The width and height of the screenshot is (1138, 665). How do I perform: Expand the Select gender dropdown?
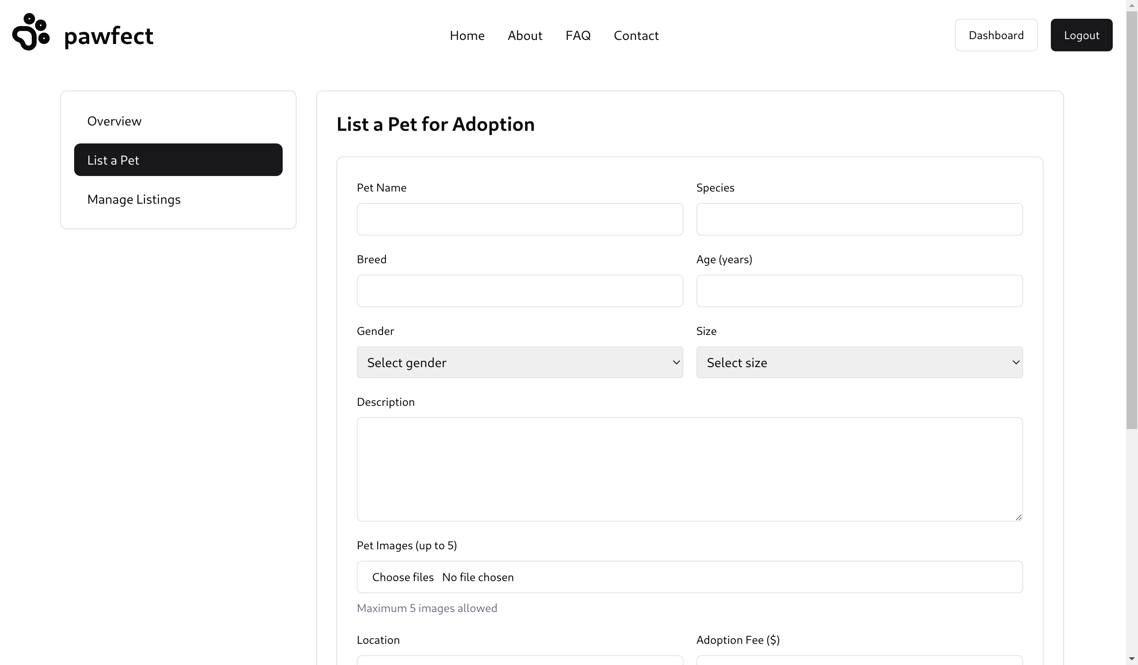point(520,362)
